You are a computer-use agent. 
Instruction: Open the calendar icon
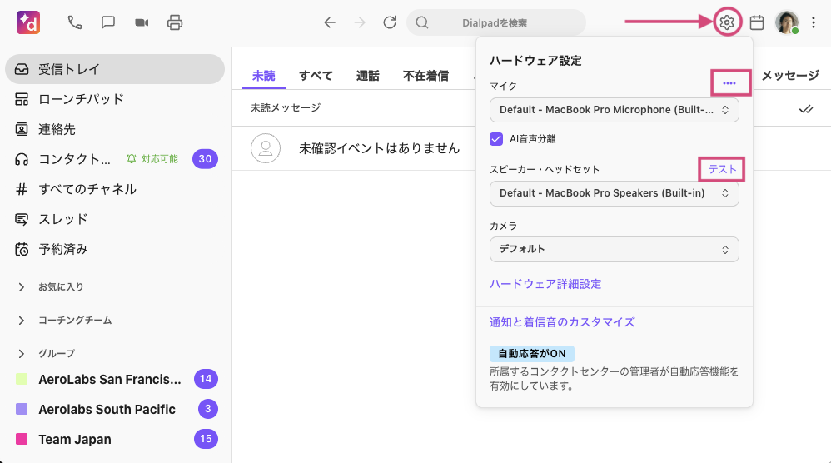[757, 22]
